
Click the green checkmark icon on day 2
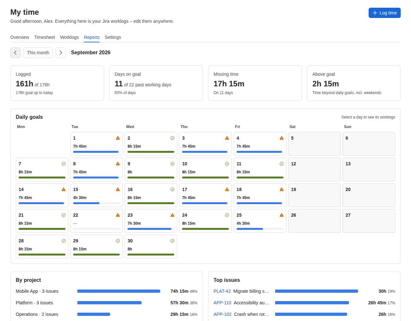coord(172,138)
